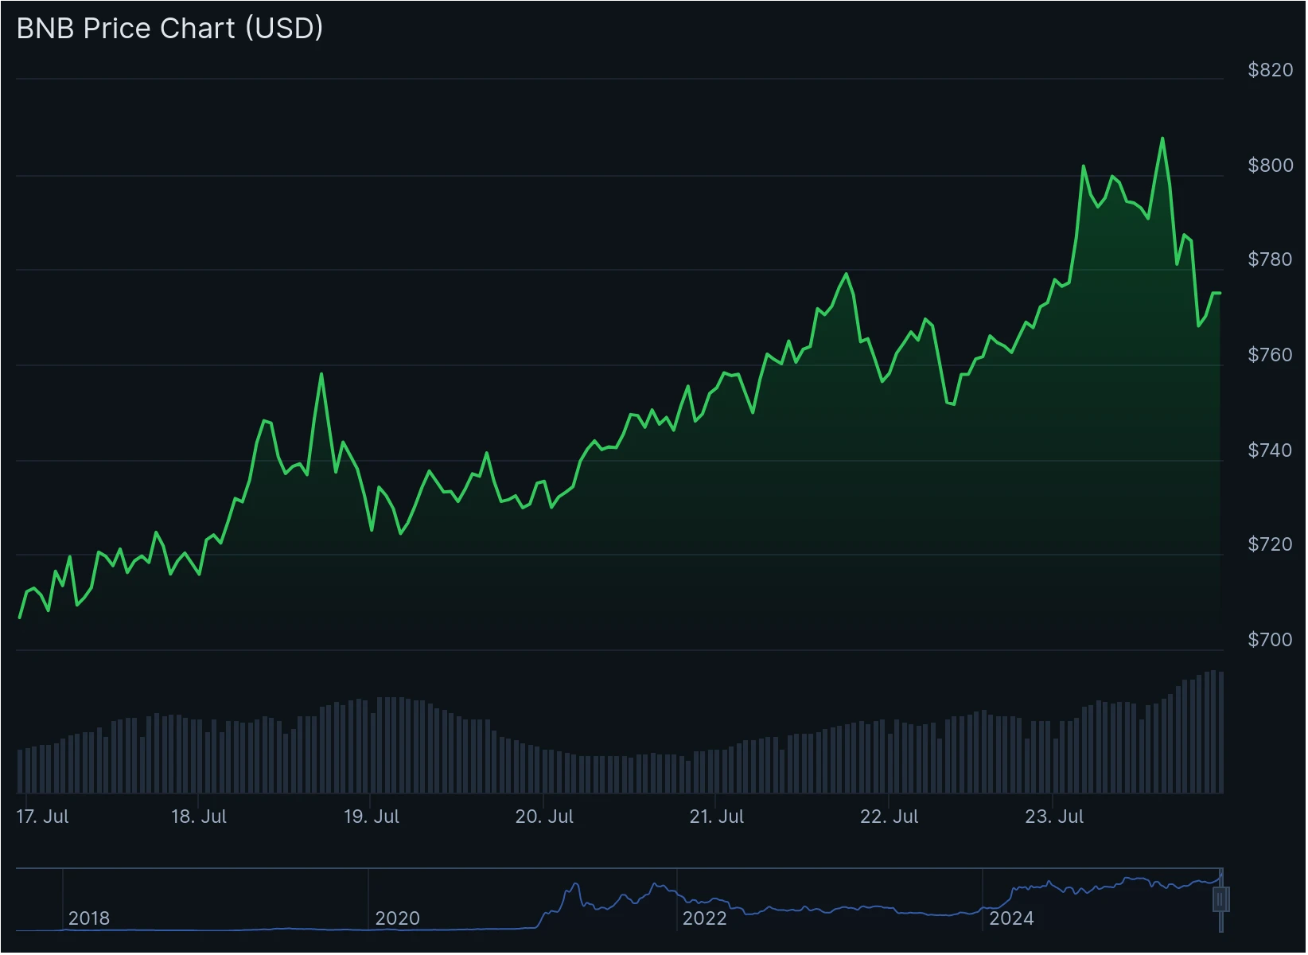
Task: Click the 23. Jul date label
Action: coord(1055,817)
